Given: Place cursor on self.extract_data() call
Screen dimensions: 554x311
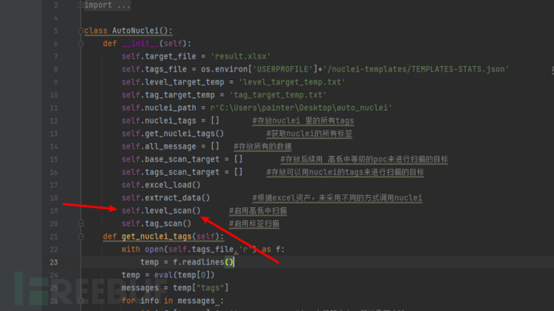Looking at the screenshot, I should pos(165,198).
